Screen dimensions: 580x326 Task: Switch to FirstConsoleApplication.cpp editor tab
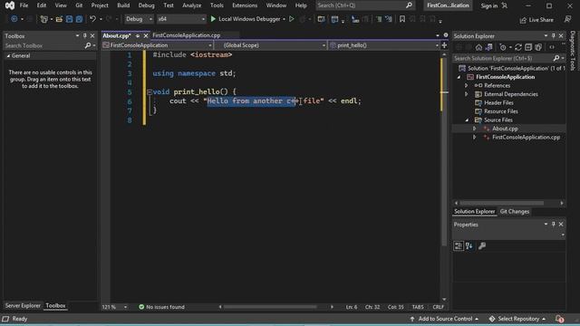187,35
